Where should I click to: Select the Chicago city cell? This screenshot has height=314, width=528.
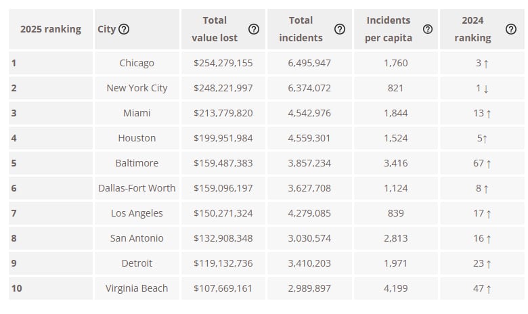[x=137, y=63]
